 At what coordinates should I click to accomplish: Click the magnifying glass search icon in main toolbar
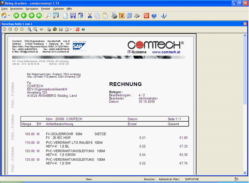coord(48,16)
